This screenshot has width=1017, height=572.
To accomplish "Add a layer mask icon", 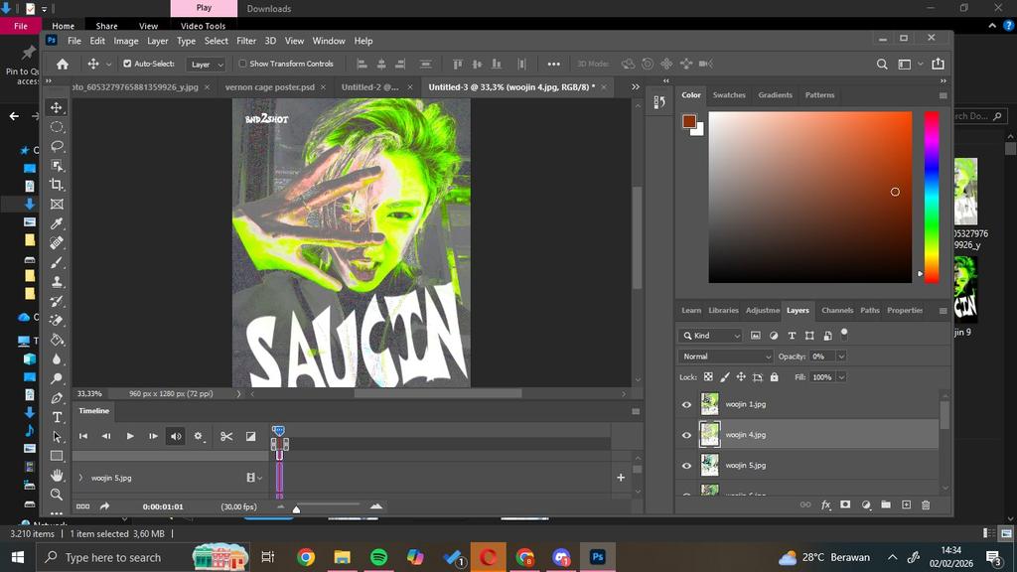I will pos(845,504).
